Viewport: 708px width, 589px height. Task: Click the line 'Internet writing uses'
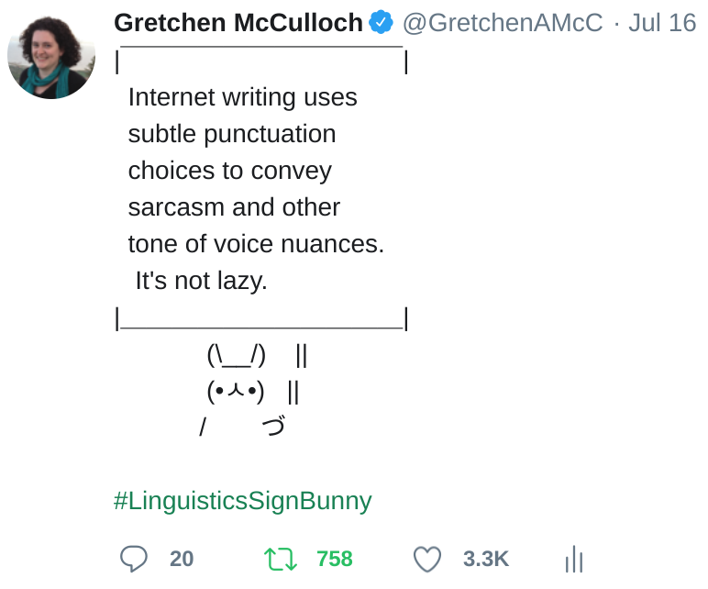point(242,97)
